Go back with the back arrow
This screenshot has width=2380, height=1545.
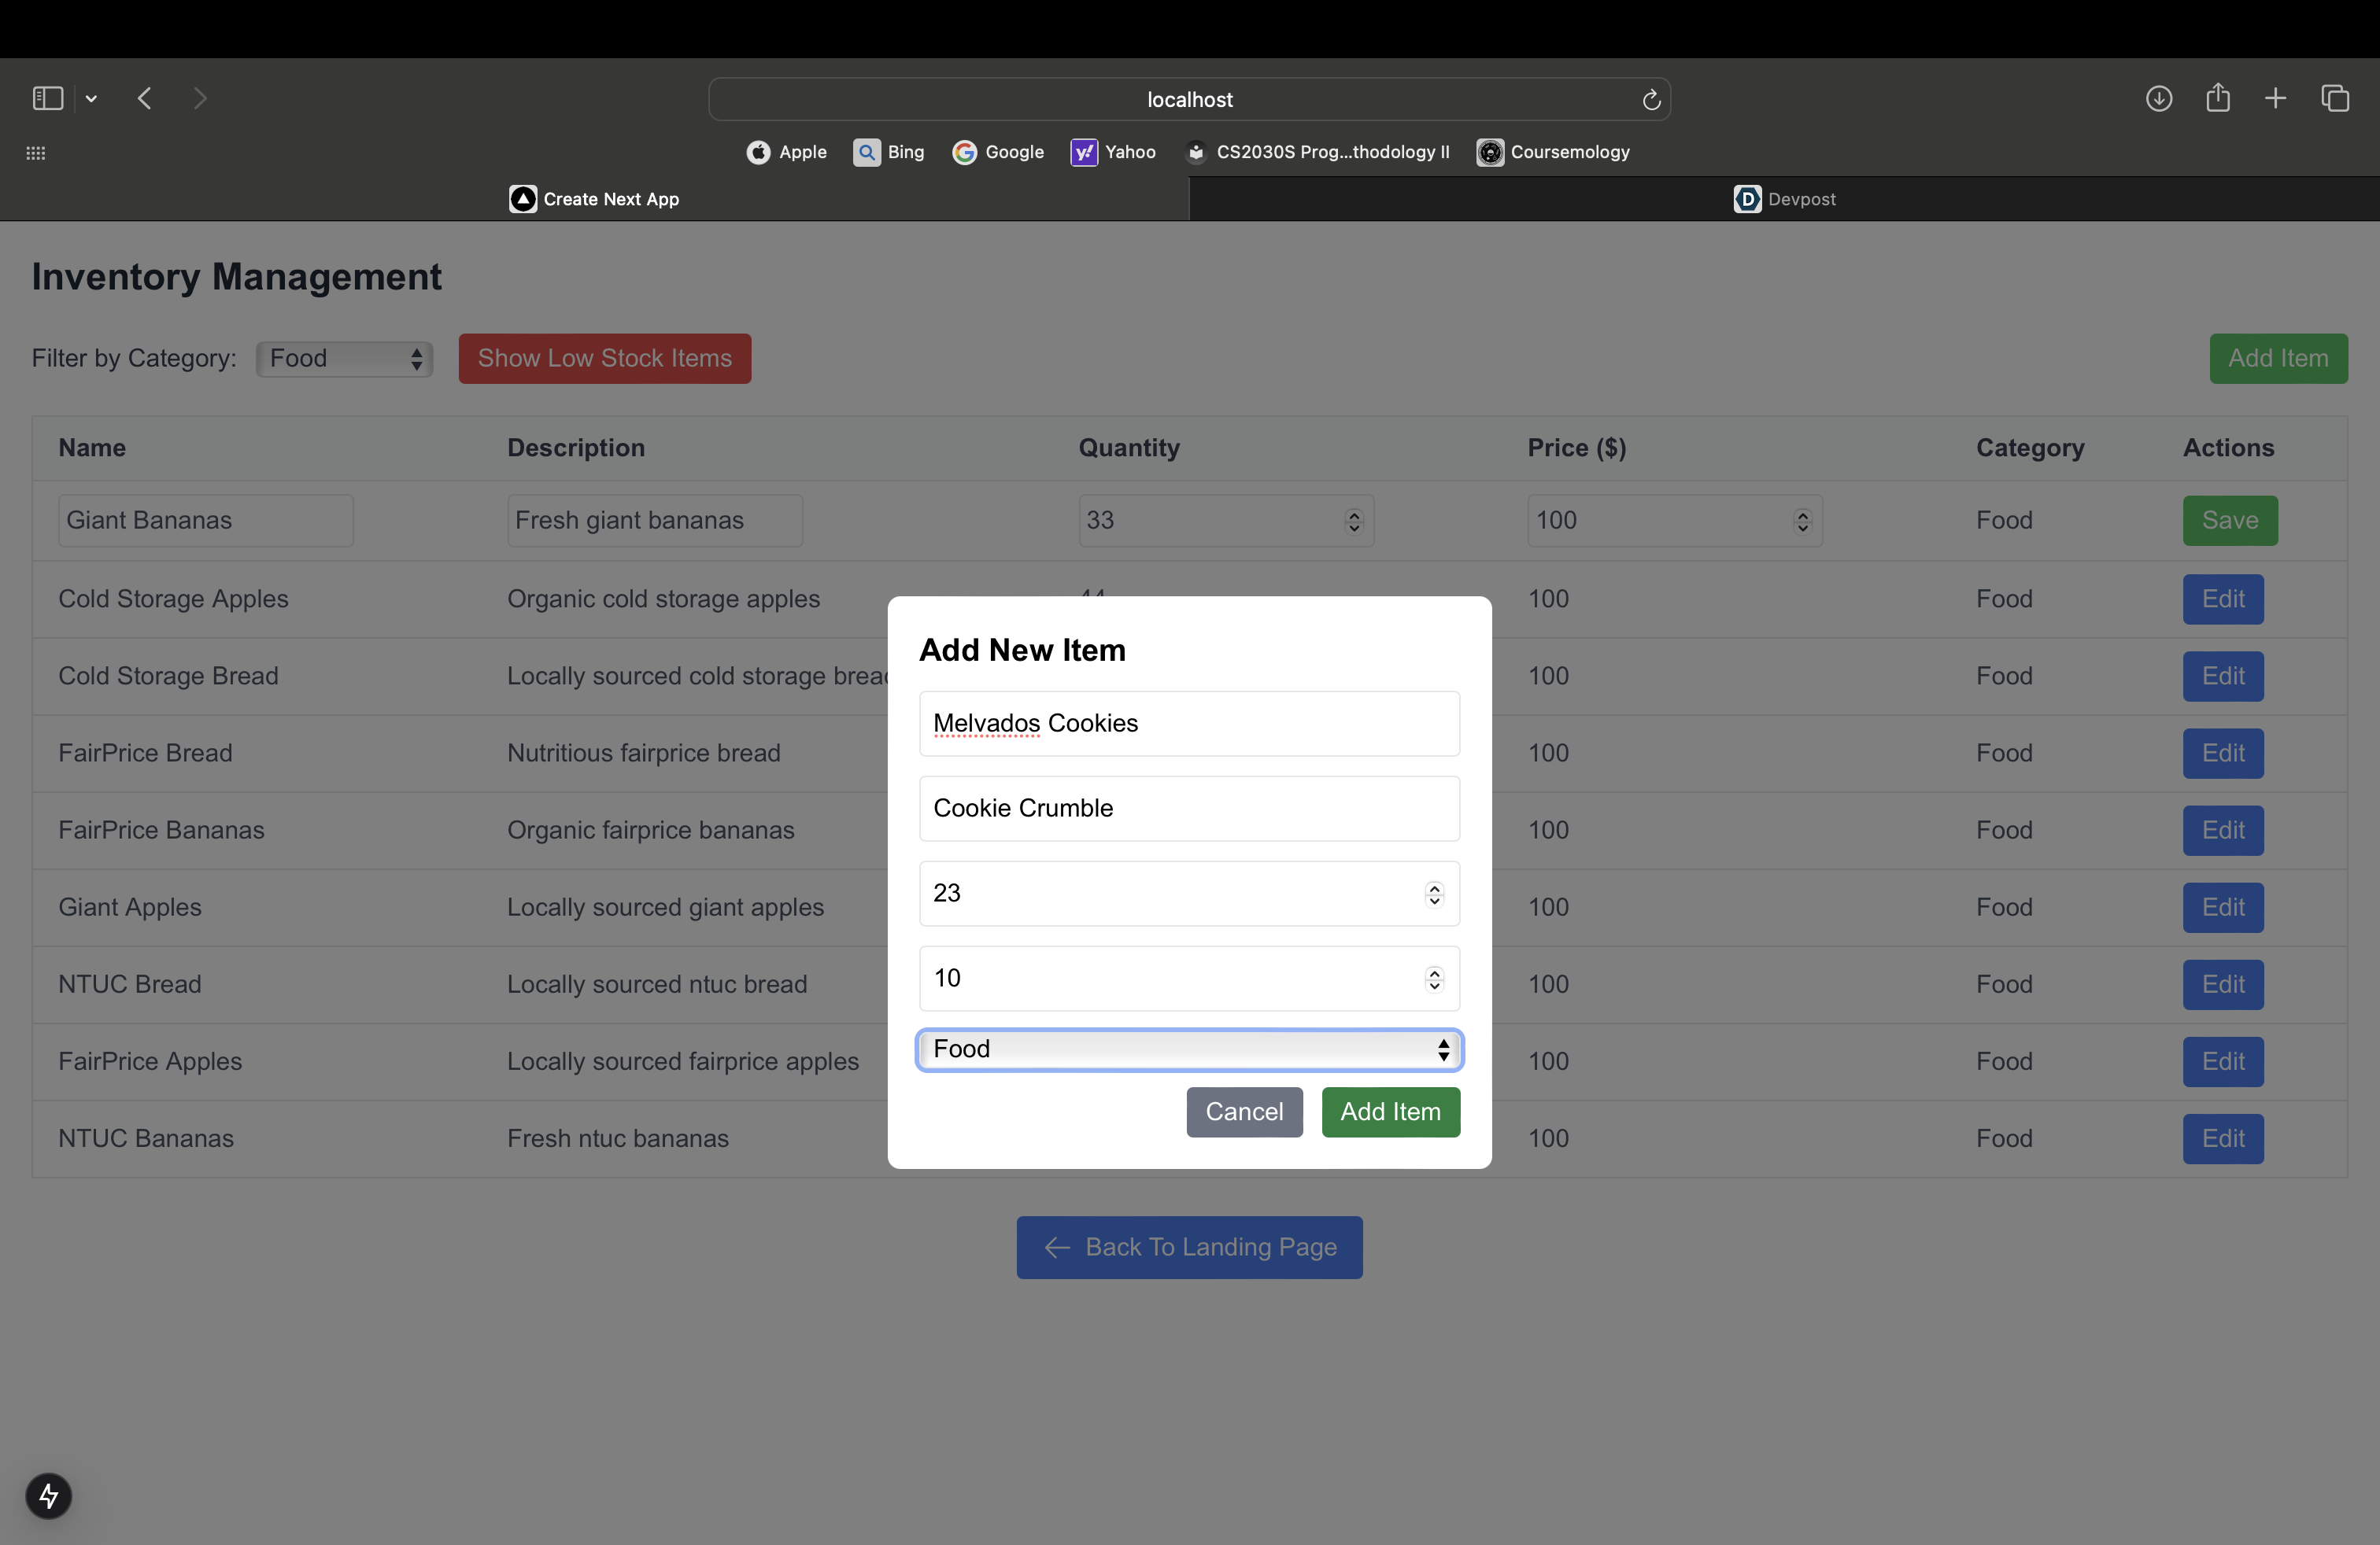click(145, 98)
